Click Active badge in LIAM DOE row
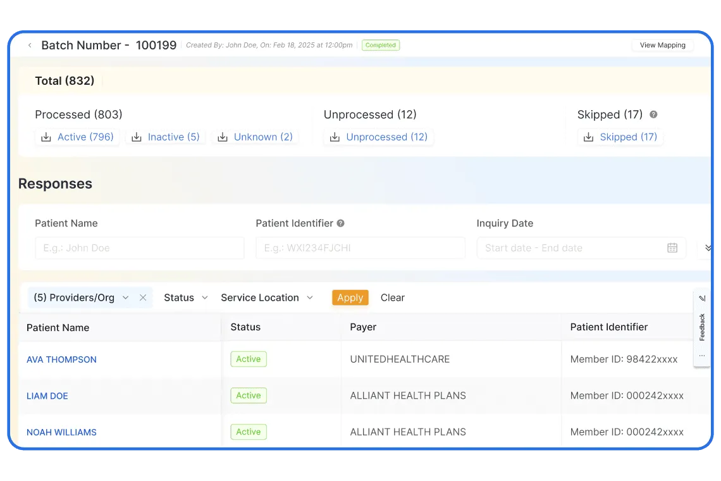 pyautogui.click(x=249, y=396)
